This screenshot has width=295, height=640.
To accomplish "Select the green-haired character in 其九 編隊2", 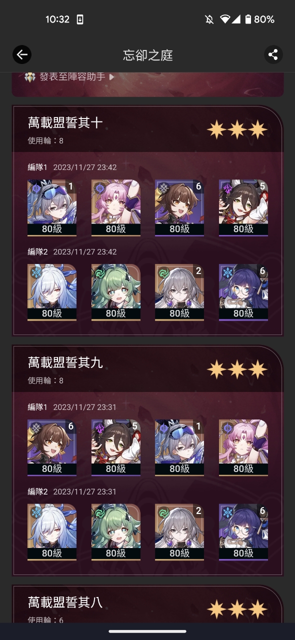I will click(116, 532).
